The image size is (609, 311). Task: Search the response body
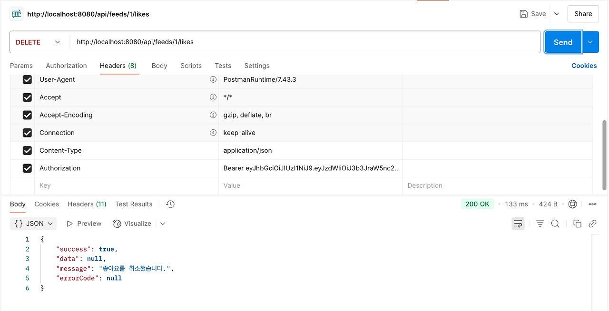click(555, 224)
